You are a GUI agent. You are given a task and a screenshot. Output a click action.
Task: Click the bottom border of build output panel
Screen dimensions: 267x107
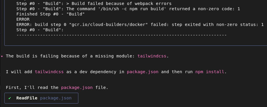[x=136, y=45]
